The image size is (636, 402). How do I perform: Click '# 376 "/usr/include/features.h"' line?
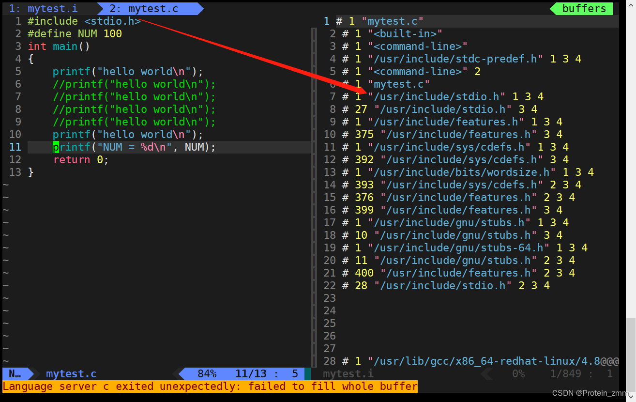point(459,198)
